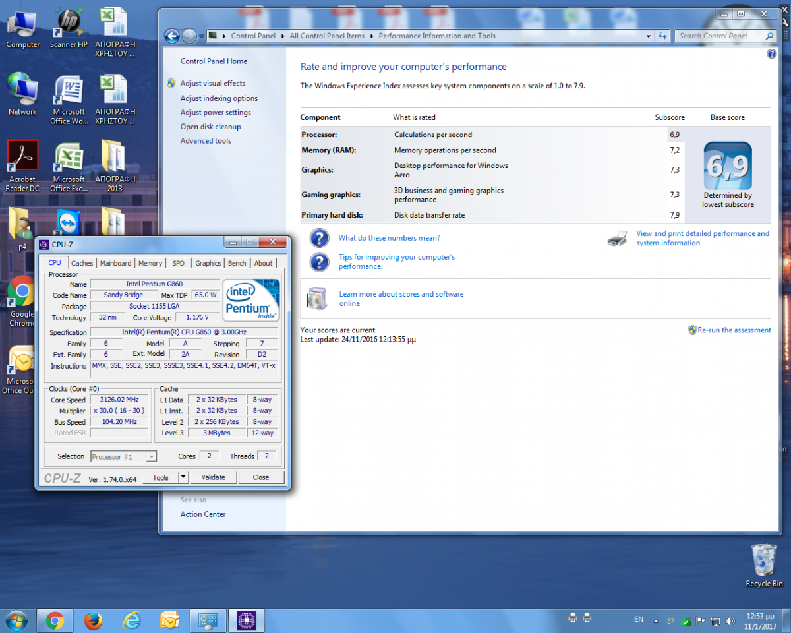Open 'View and print detailed performance' link
The height and width of the screenshot is (633, 791).
coord(703,238)
